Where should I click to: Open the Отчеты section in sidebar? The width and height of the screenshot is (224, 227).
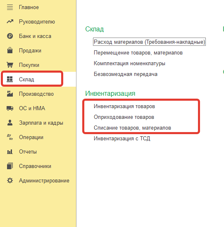[x=28, y=151]
